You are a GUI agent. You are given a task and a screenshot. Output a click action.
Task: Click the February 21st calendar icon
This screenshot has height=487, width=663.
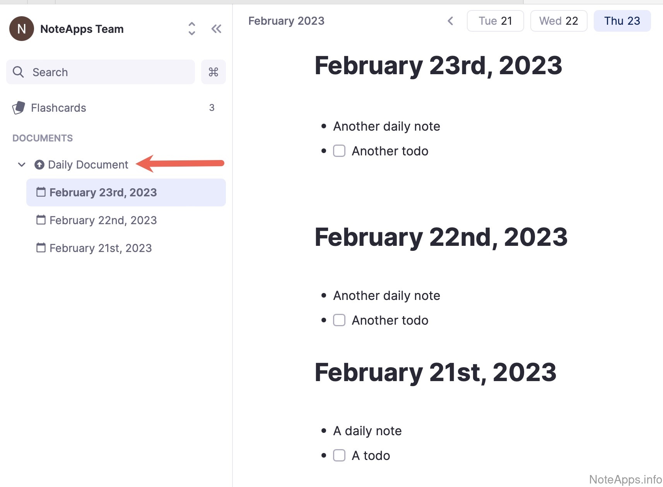pyautogui.click(x=41, y=248)
